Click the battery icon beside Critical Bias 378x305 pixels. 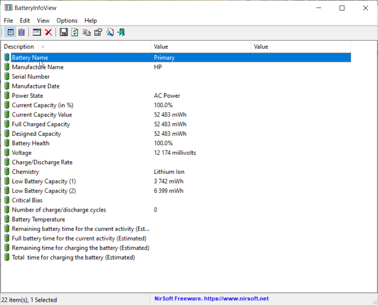point(7,200)
